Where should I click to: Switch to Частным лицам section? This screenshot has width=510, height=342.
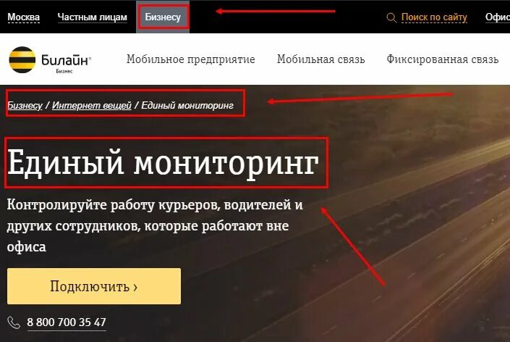pos(92,17)
